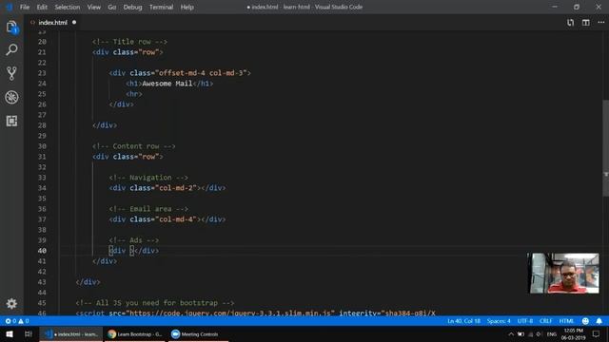The width and height of the screenshot is (609, 342).
Task: Open the Search view in activity bar
Action: (11, 49)
